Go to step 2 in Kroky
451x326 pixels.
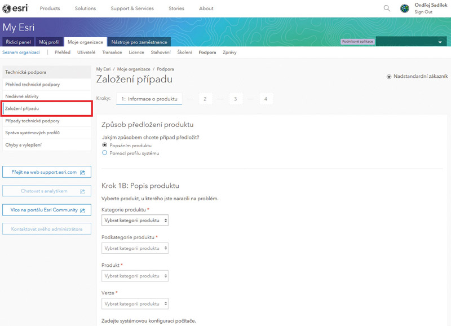click(x=205, y=99)
